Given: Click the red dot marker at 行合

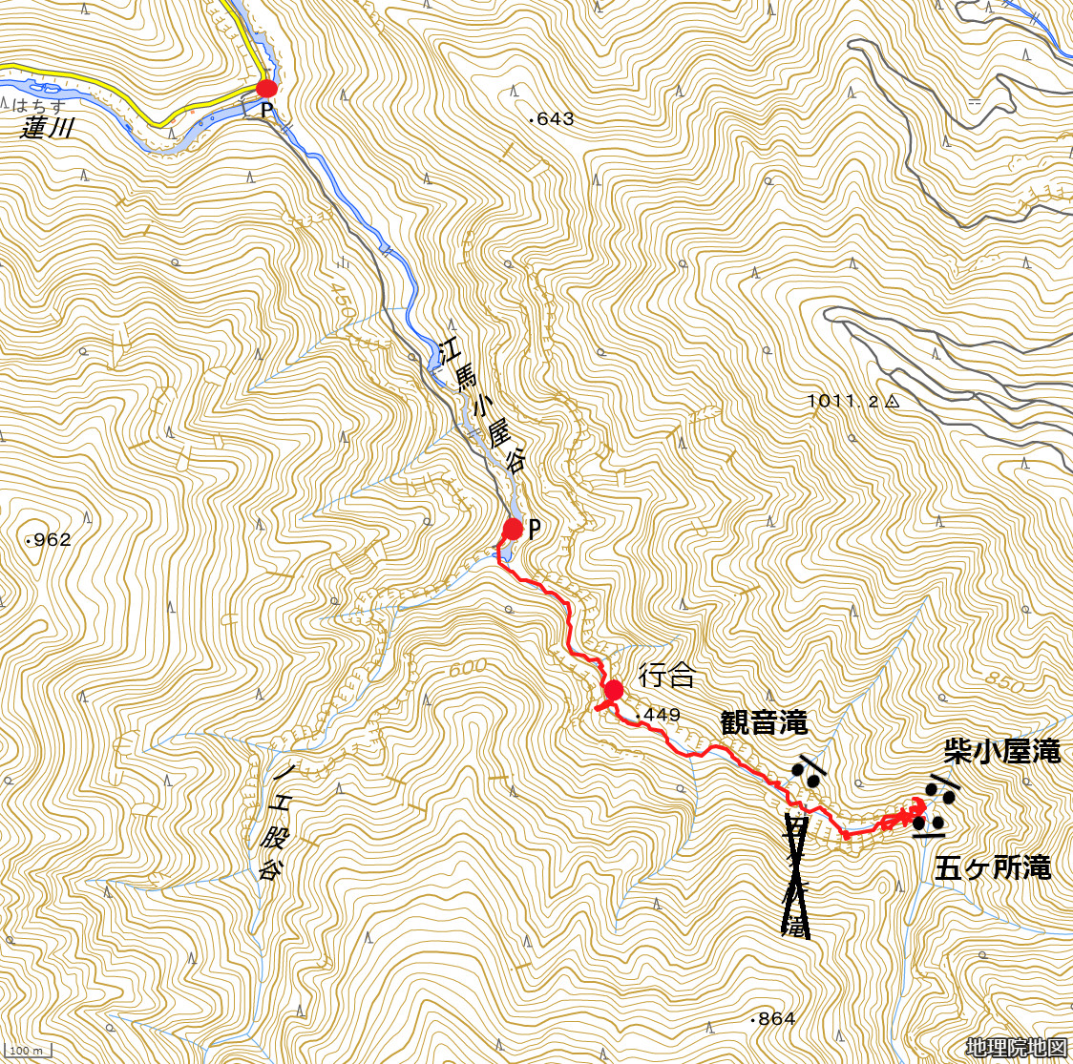Looking at the screenshot, I should pyautogui.click(x=613, y=690).
